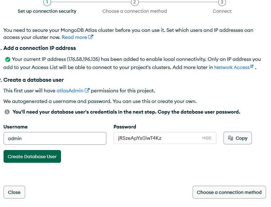Copy the database user password

tap(238, 138)
